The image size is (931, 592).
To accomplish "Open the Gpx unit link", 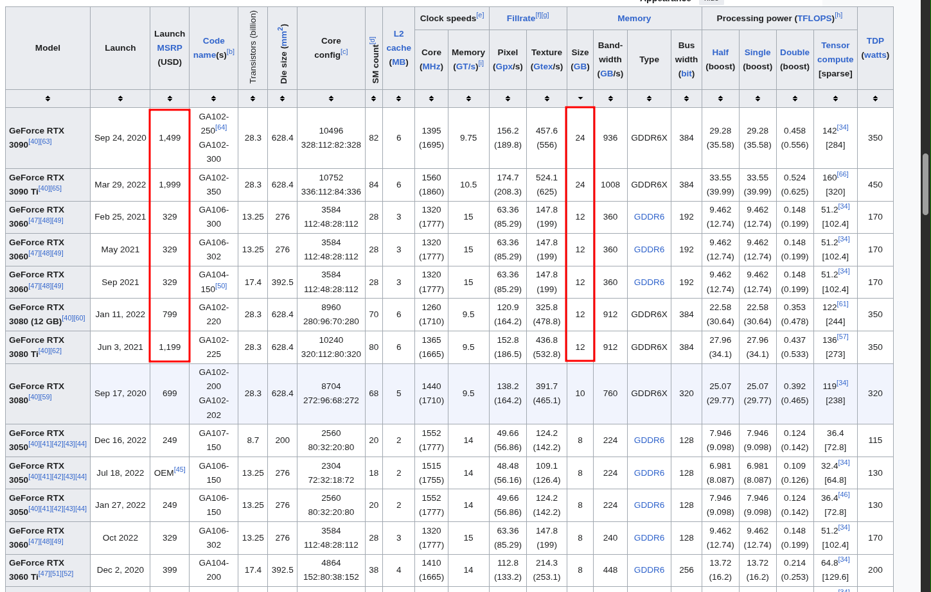I will tap(504, 67).
